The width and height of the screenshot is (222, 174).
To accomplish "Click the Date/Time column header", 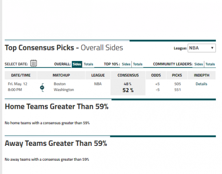I will (x=21, y=75).
